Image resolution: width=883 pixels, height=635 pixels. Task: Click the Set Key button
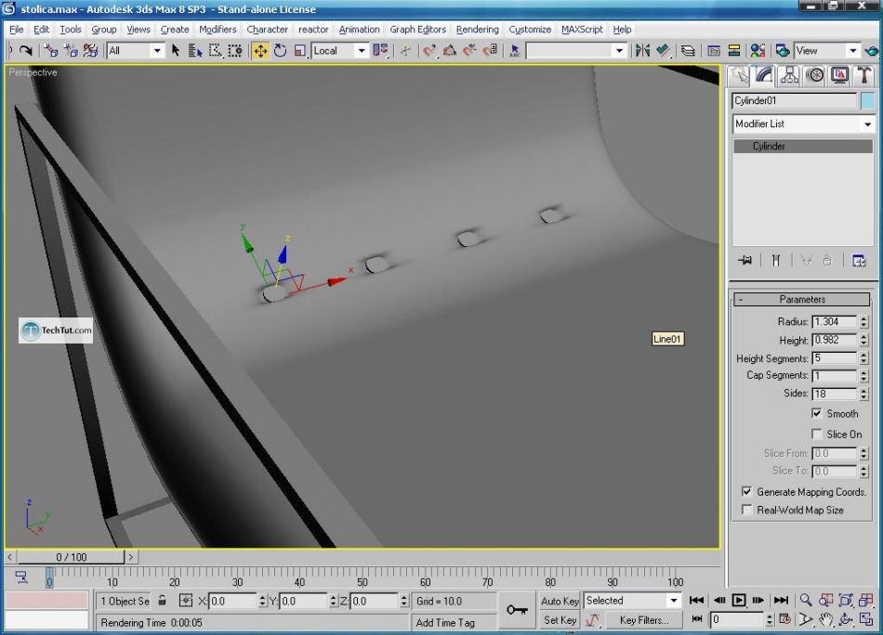pyautogui.click(x=560, y=620)
